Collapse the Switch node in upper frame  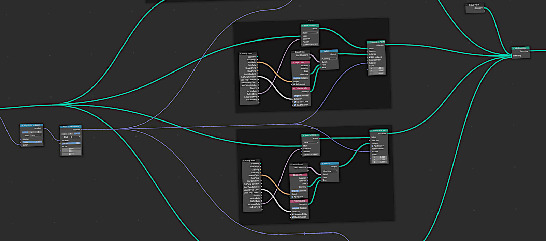[x=322, y=51]
